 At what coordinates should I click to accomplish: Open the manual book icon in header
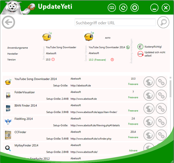(112, 8)
